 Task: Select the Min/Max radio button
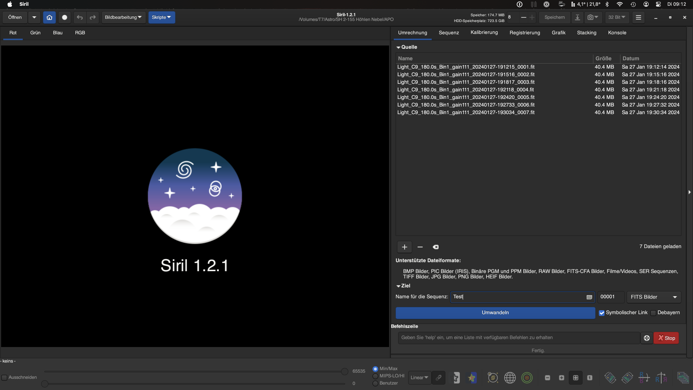[x=375, y=369]
